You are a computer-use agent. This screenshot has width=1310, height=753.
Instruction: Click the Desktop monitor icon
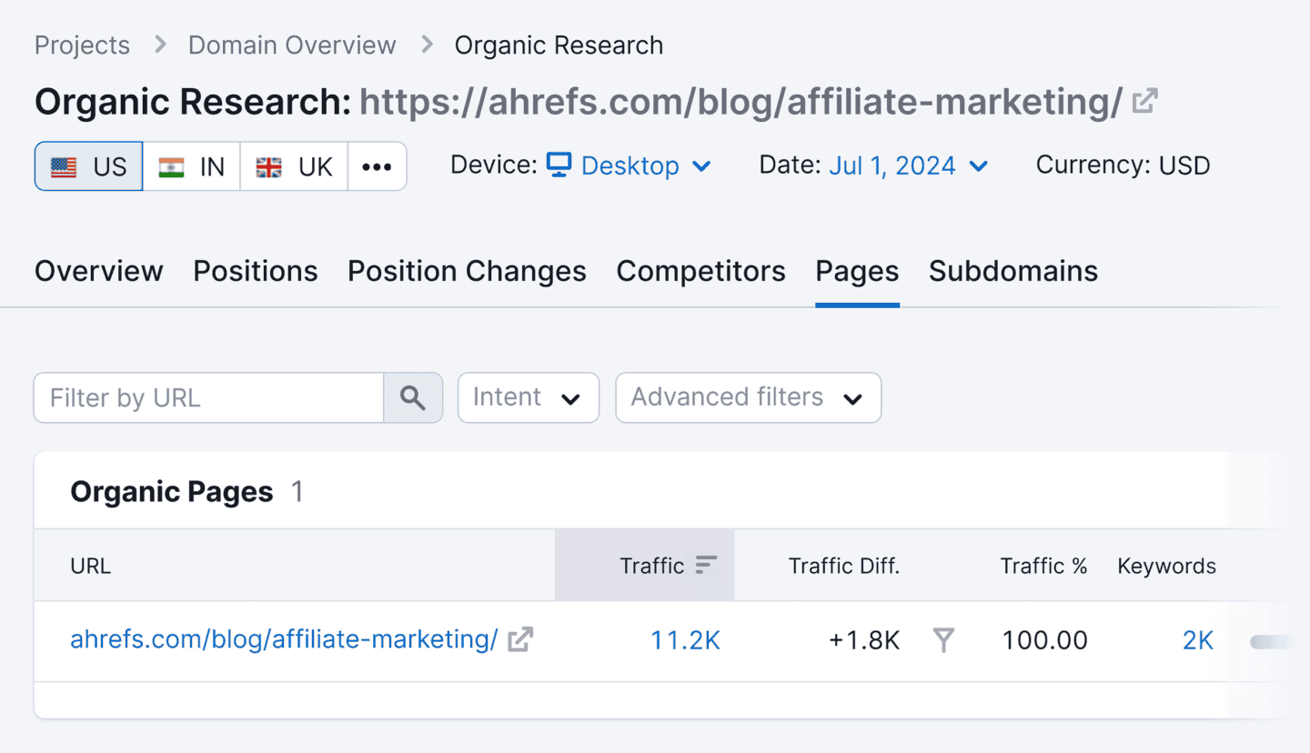[559, 165]
